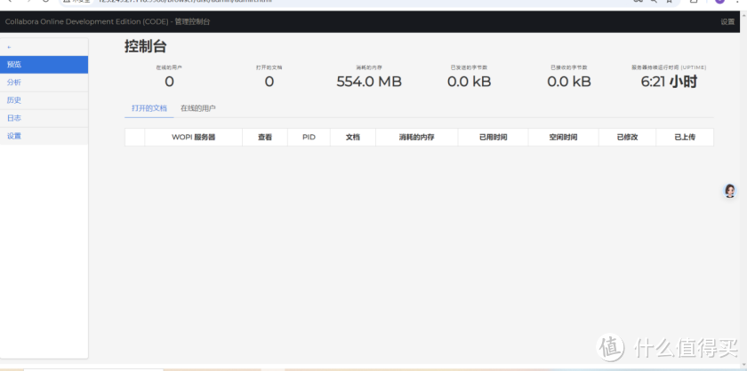Click the floating avatar assistant icon
Screen dimensions: 747x371
pyautogui.click(x=729, y=191)
